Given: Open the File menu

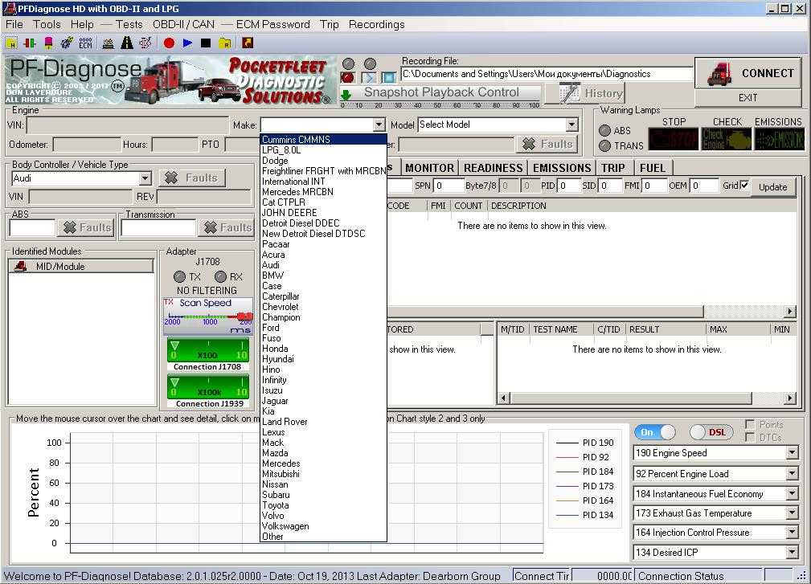Looking at the screenshot, I should (14, 24).
